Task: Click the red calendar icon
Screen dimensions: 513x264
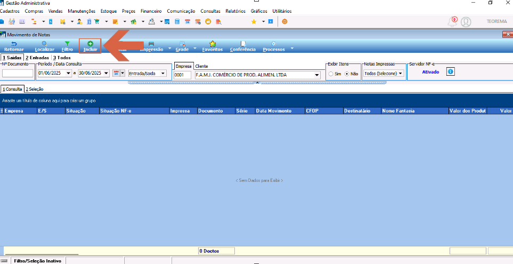Action: tap(188, 22)
